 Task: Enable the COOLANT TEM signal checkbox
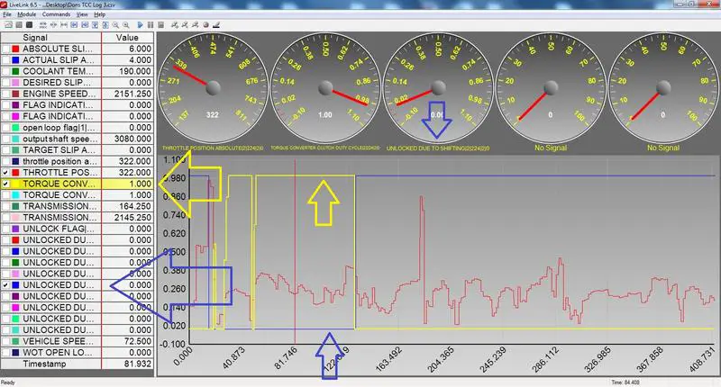pyautogui.click(x=5, y=71)
